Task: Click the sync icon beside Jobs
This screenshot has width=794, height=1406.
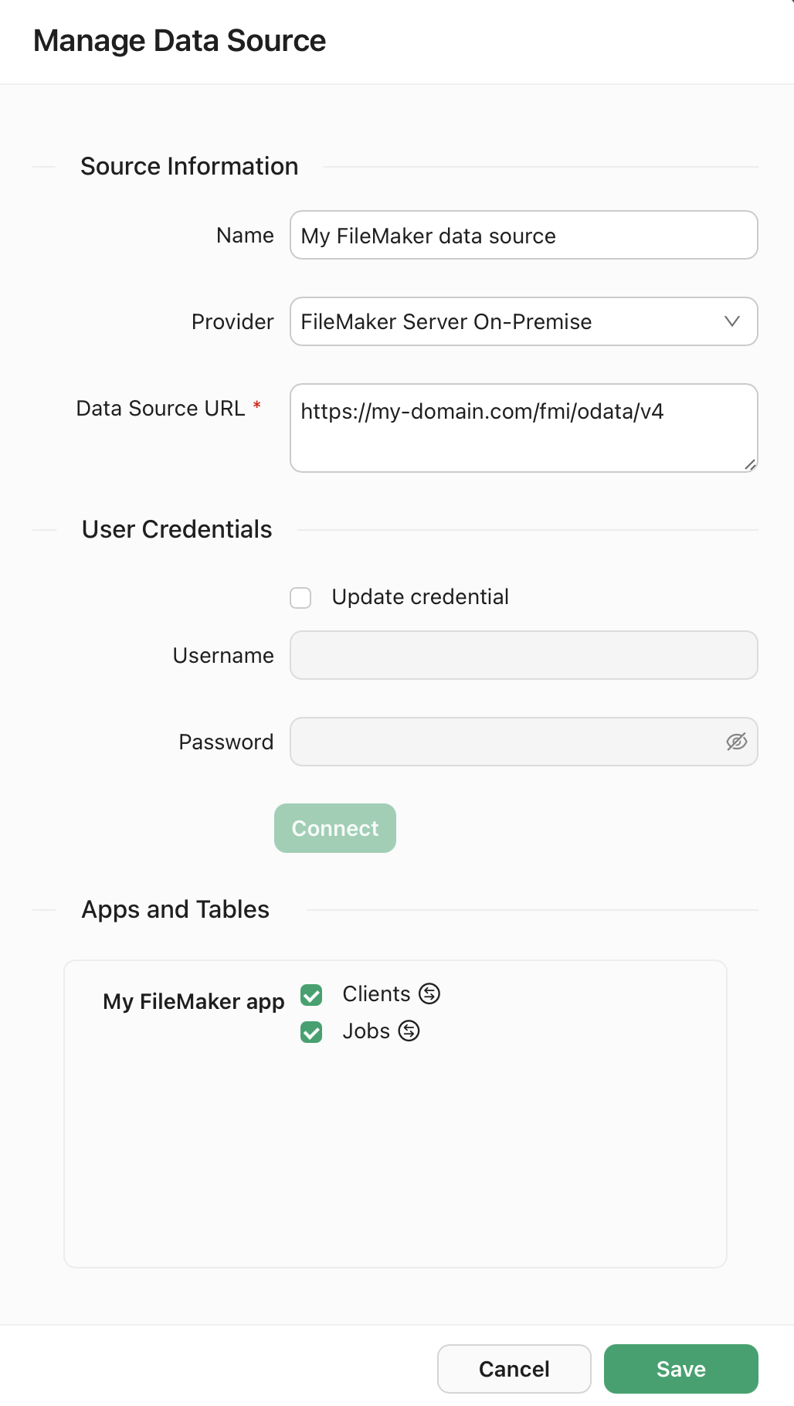Action: pyautogui.click(x=408, y=1031)
